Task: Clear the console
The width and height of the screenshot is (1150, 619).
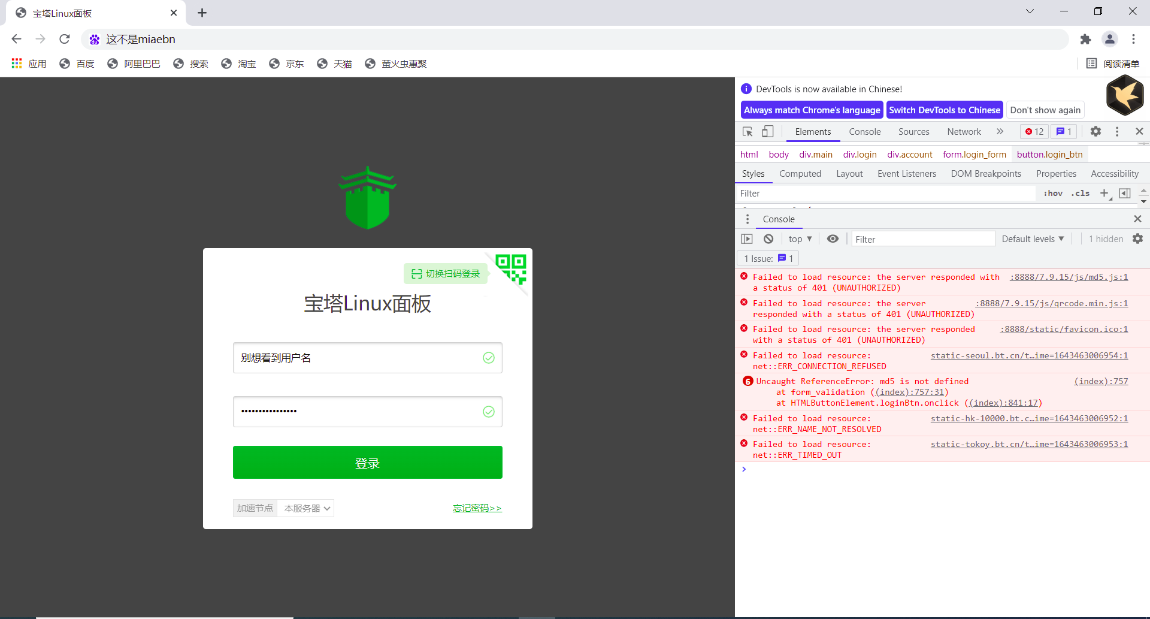Action: (x=768, y=239)
